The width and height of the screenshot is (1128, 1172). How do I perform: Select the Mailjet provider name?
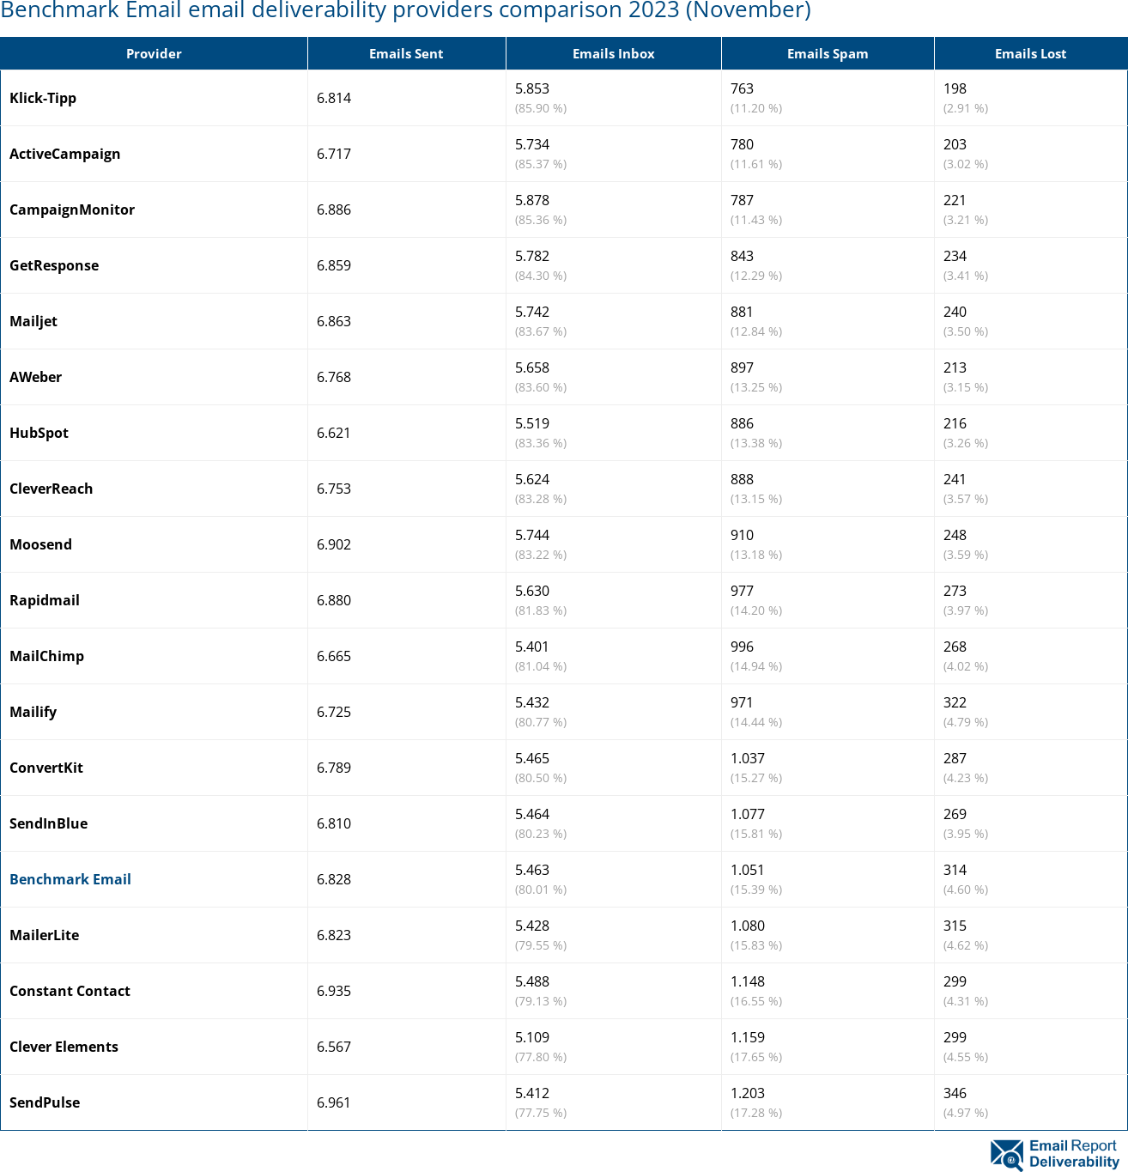33,321
